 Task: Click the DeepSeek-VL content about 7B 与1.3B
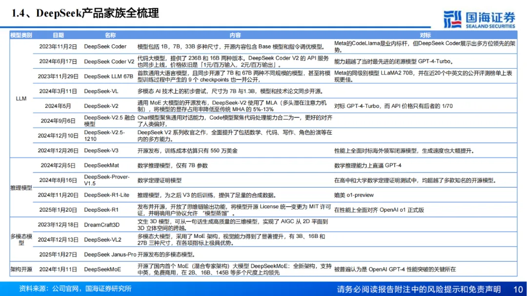(x=230, y=91)
